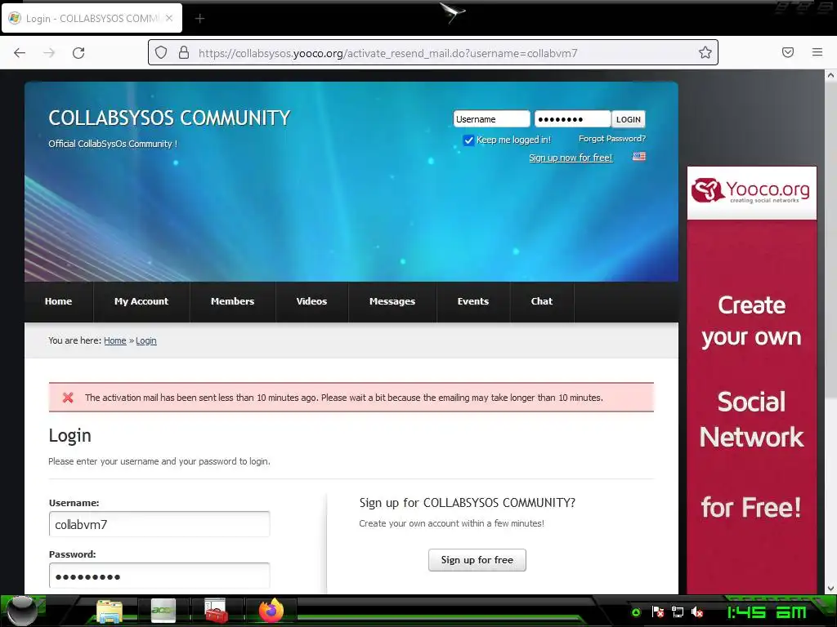837x627 pixels.
Task: Open the shield tracking protection icon
Action: click(161, 52)
